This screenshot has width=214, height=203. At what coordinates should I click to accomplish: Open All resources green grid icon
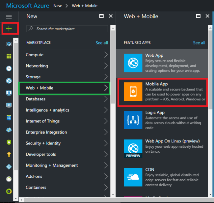[x=9, y=56]
